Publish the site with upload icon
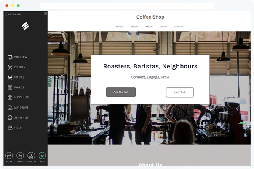This screenshot has height=169, width=254. click(31, 155)
